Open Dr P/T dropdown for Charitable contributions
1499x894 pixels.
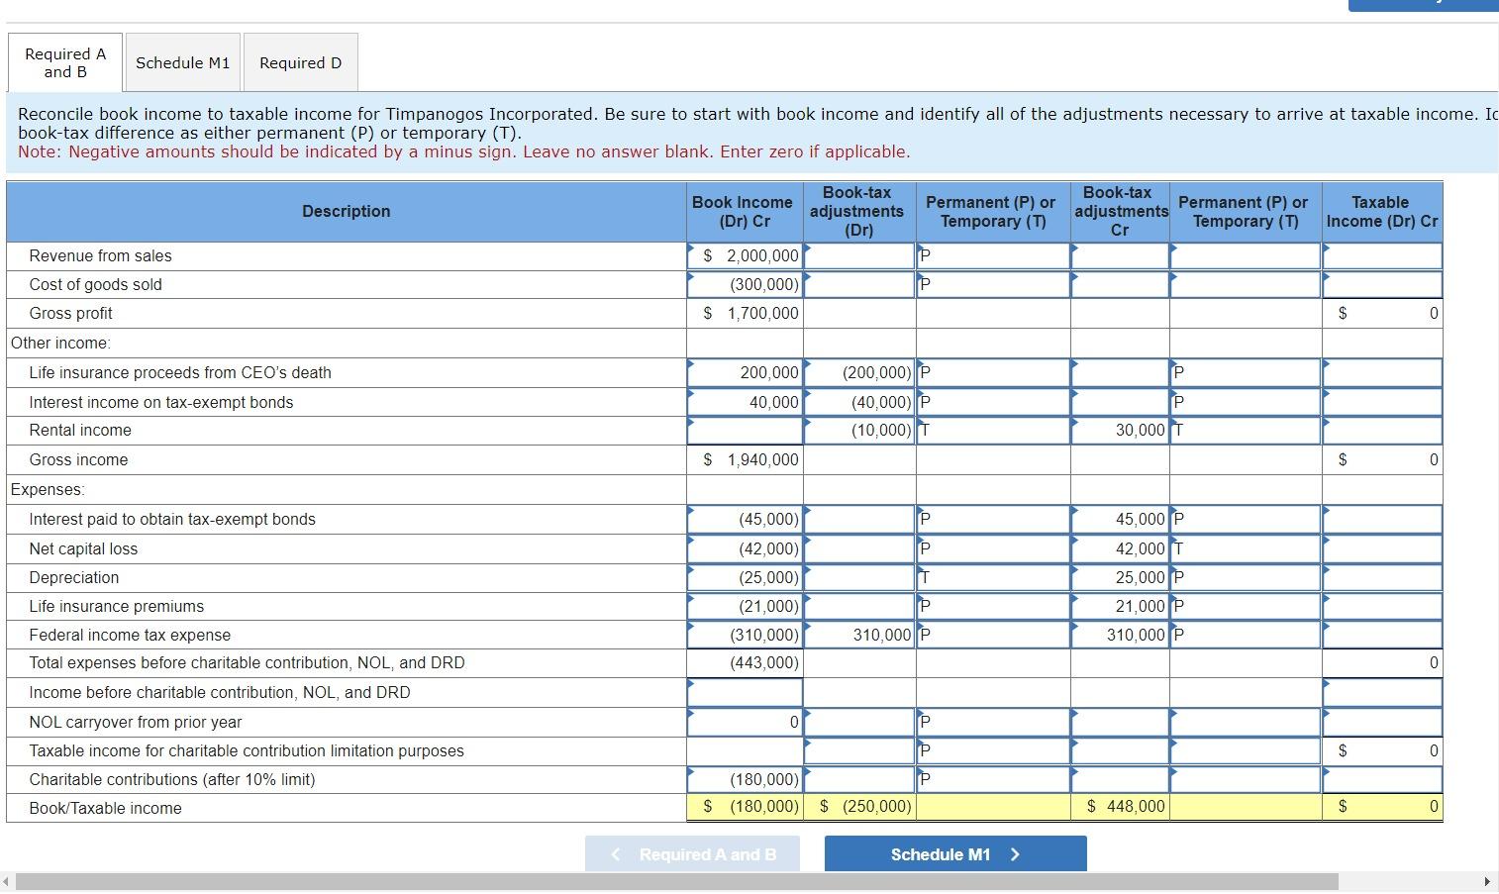(x=993, y=779)
